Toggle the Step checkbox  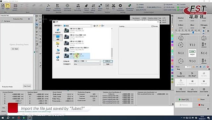pos(176,69)
